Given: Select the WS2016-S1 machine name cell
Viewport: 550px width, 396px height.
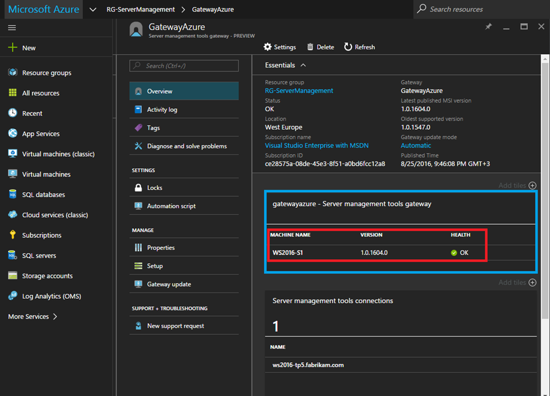Looking at the screenshot, I should click(288, 252).
